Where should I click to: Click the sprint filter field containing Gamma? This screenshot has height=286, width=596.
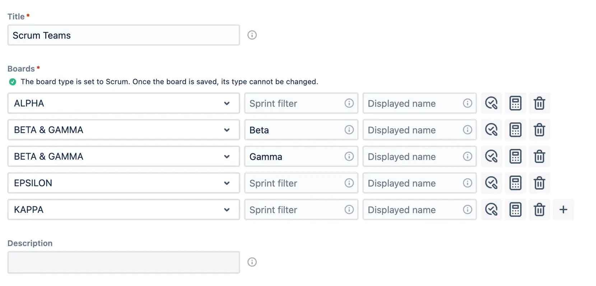click(x=301, y=156)
